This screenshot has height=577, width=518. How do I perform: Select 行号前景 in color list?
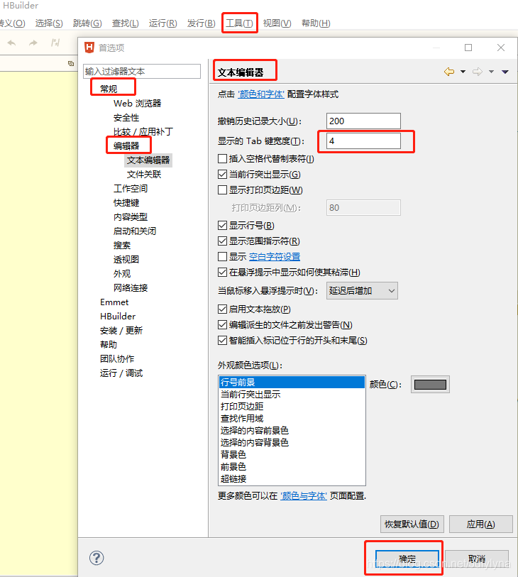(292, 383)
